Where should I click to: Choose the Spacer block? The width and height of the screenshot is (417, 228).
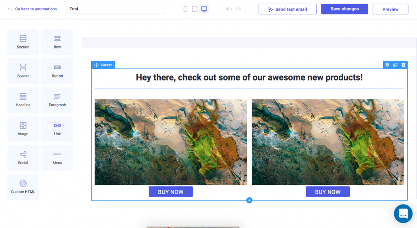point(23,71)
